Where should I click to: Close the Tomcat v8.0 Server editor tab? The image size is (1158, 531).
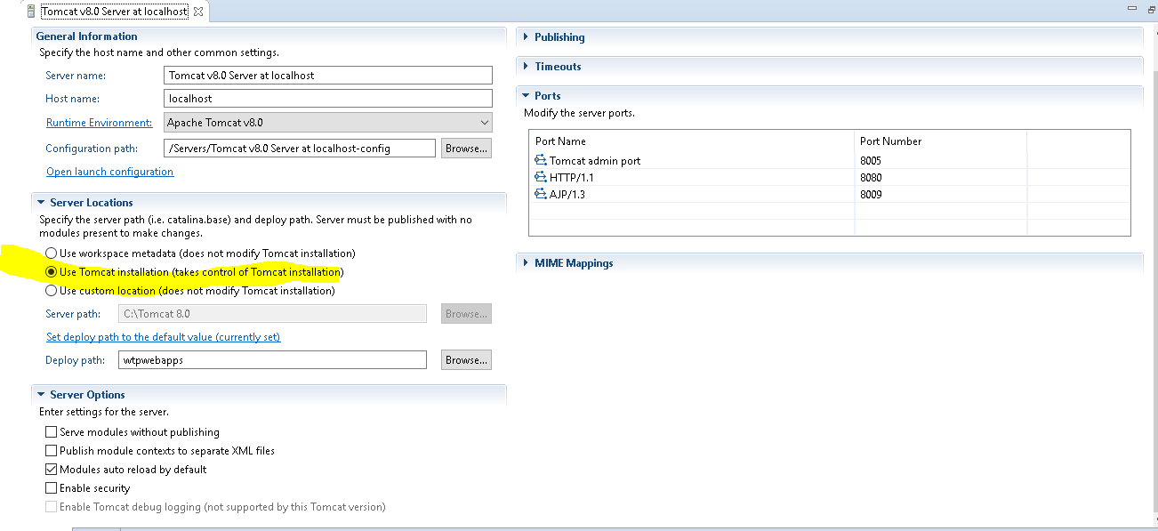pyautogui.click(x=197, y=12)
